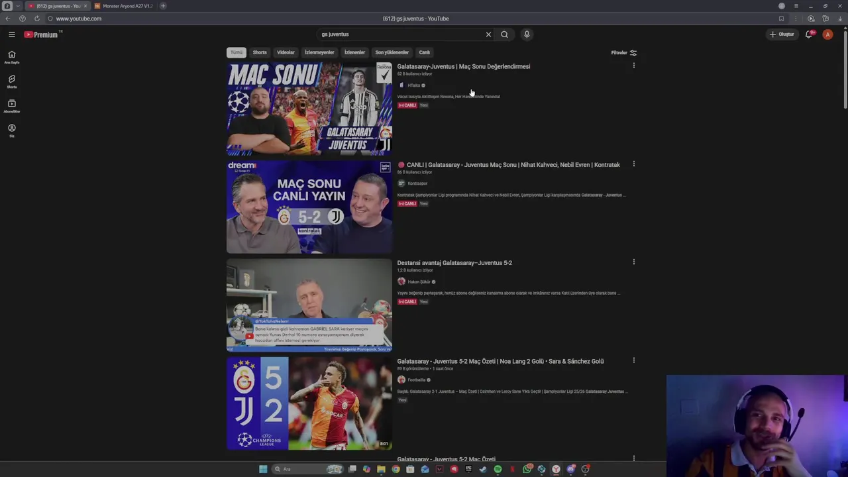This screenshot has width=848, height=477.
Task: Open the Windows Start menu
Action: click(x=263, y=469)
